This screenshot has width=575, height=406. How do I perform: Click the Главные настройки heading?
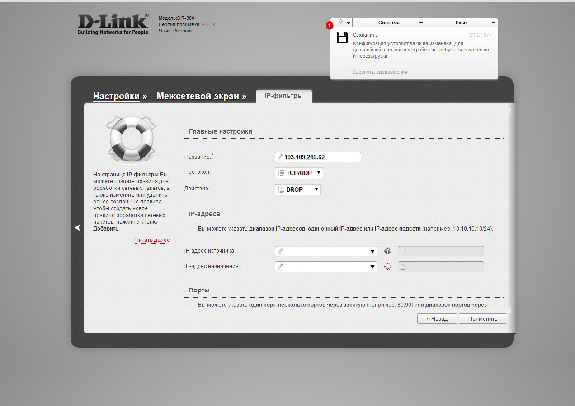pyautogui.click(x=221, y=131)
